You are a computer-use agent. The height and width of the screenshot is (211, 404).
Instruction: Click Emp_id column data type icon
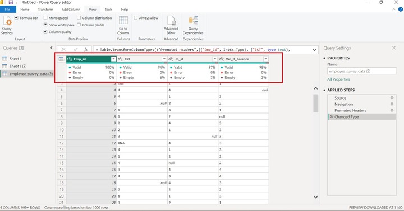click(70, 59)
